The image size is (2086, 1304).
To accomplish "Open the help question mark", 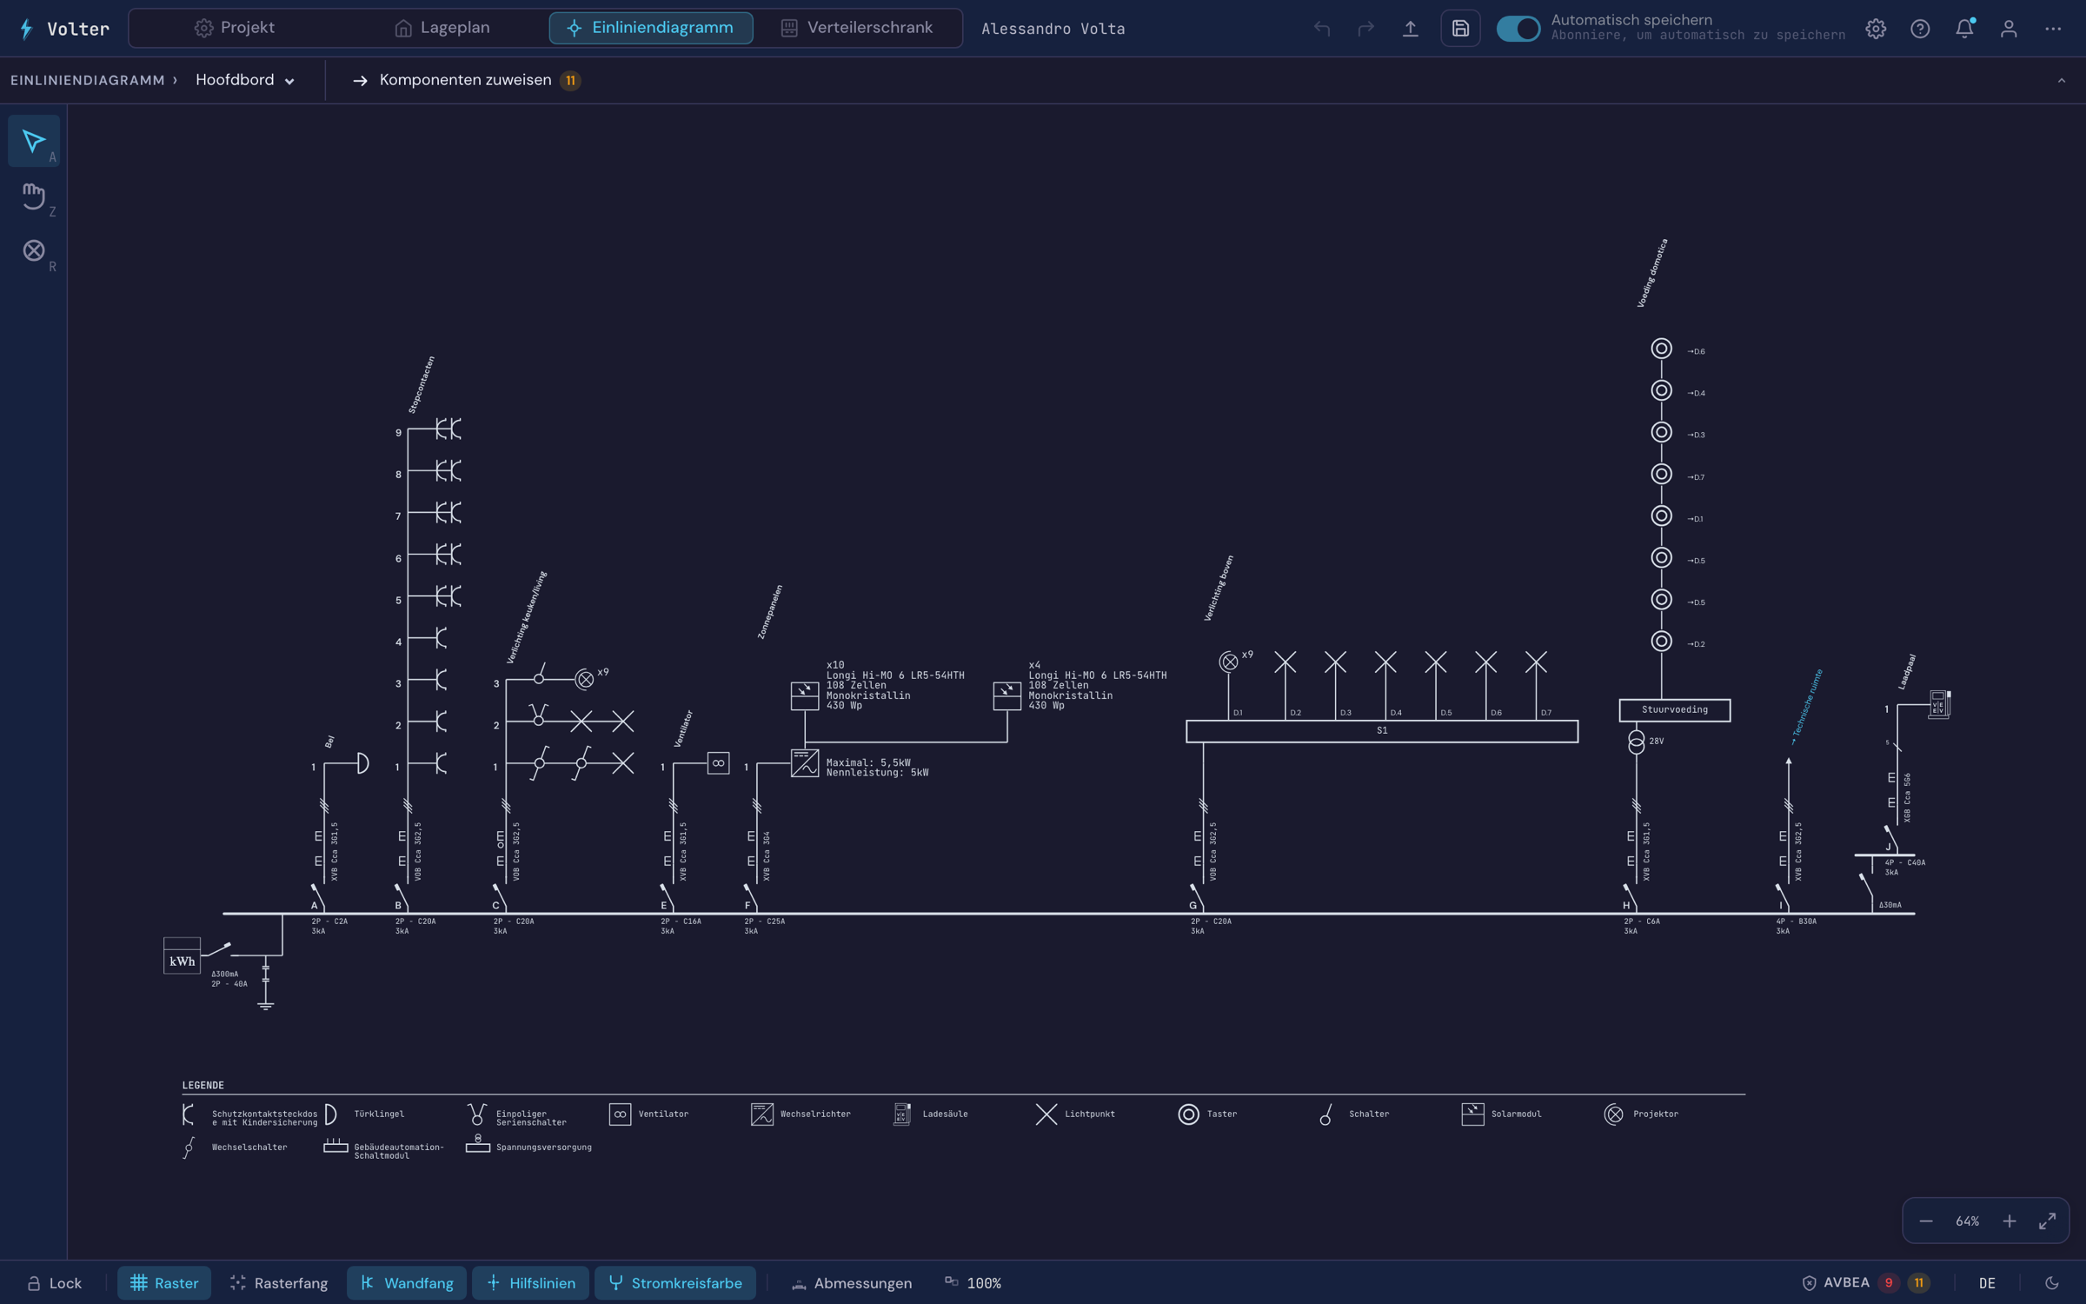I will (x=1920, y=29).
